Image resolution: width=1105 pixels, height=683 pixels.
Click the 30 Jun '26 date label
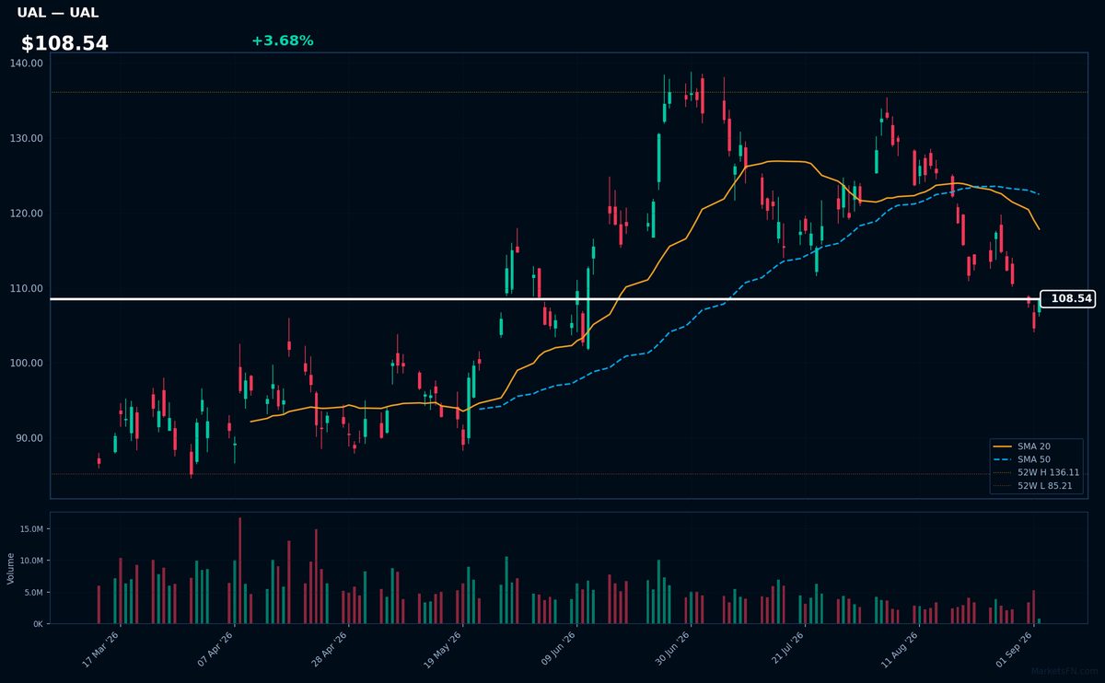[x=671, y=650]
